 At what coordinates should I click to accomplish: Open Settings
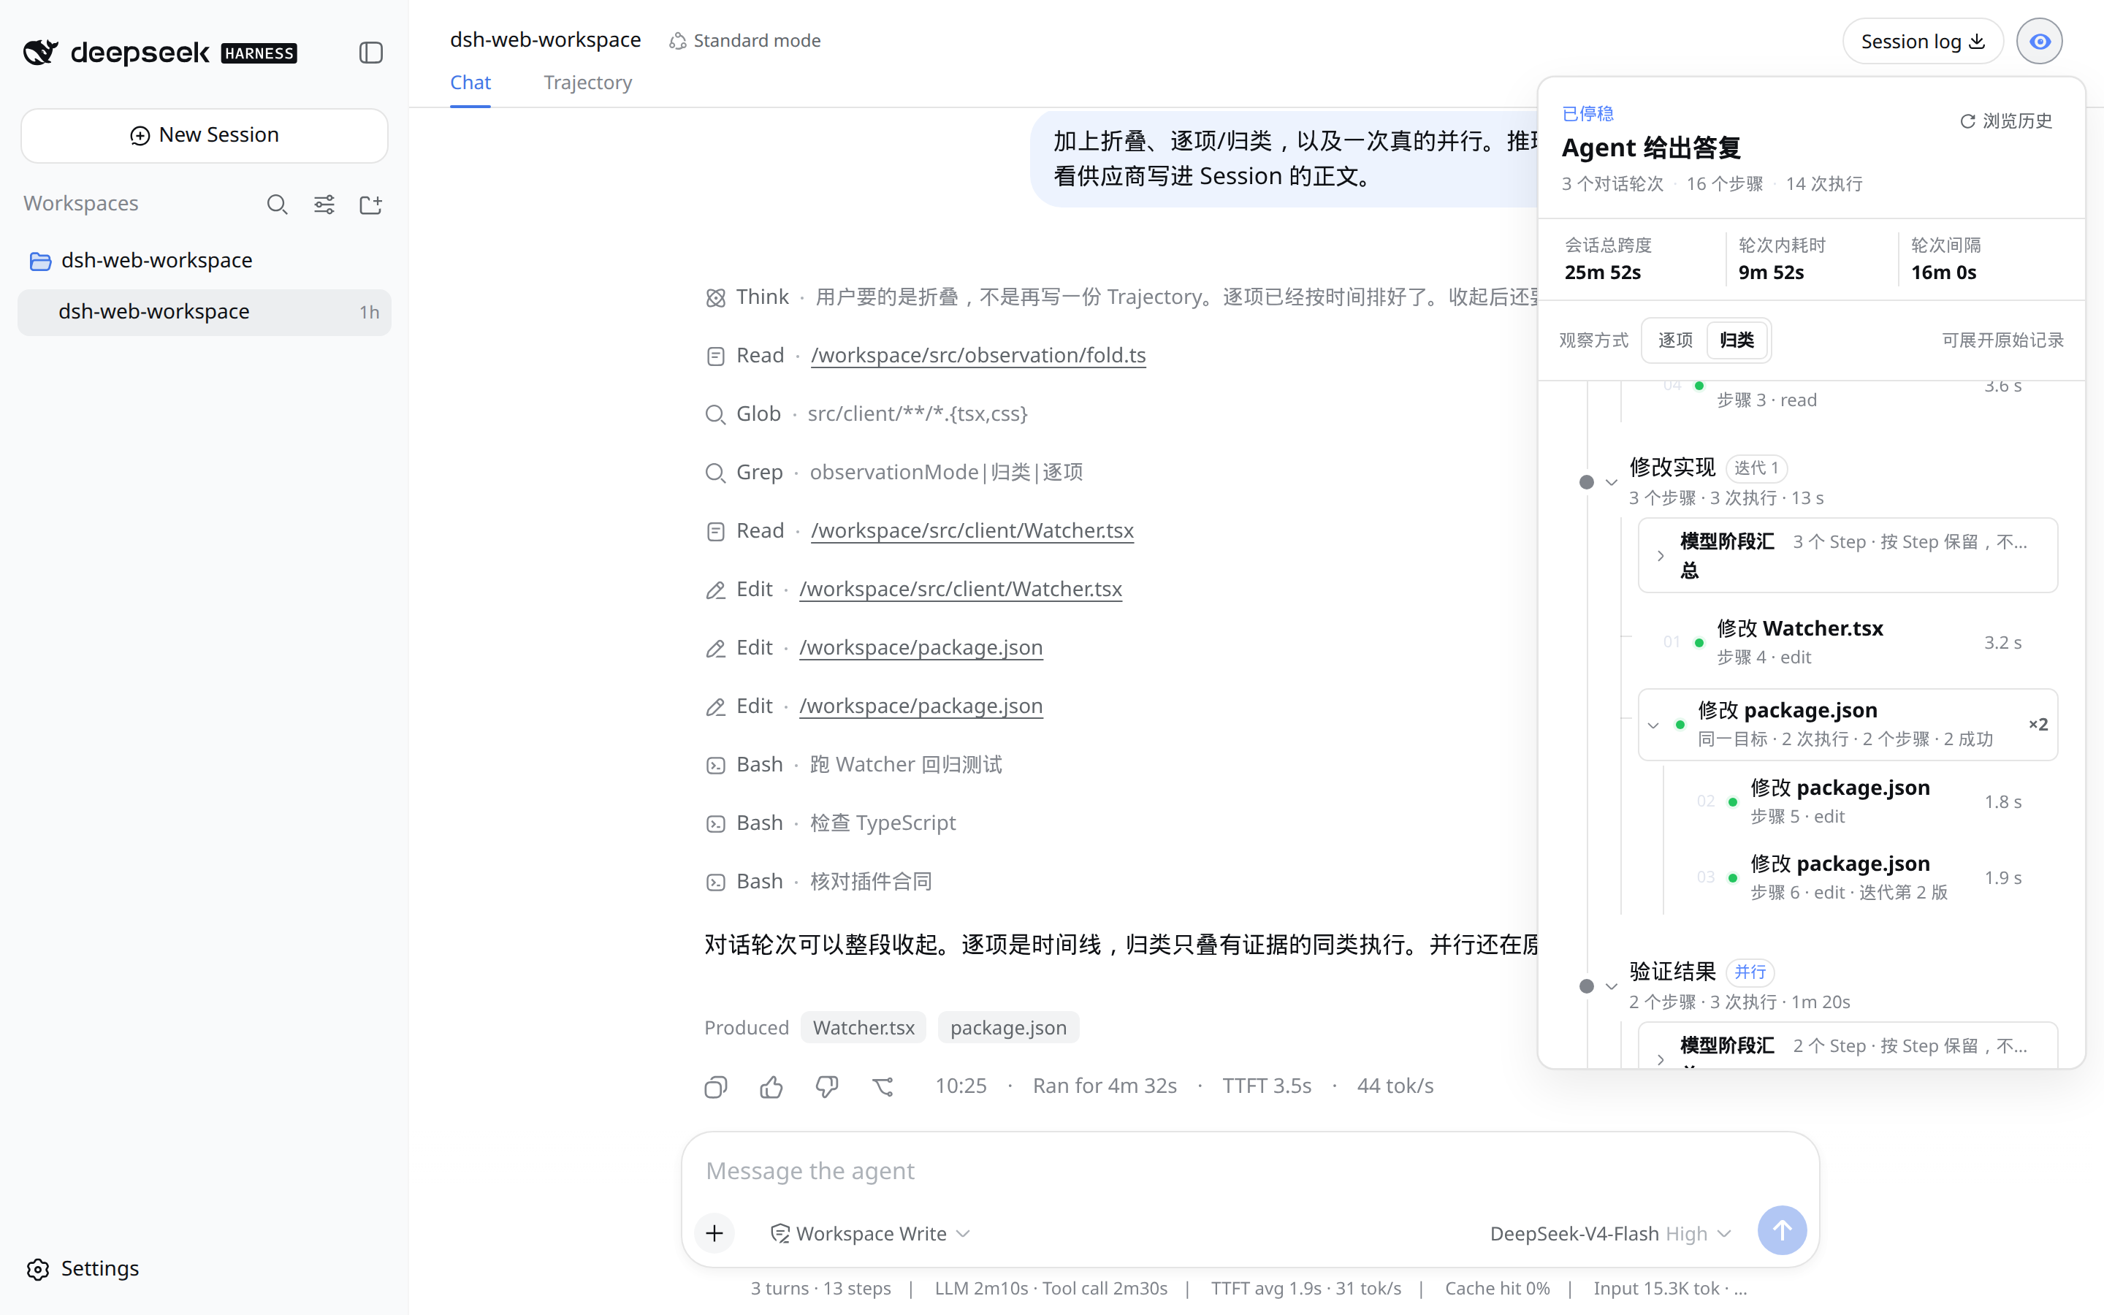pyautogui.click(x=83, y=1269)
